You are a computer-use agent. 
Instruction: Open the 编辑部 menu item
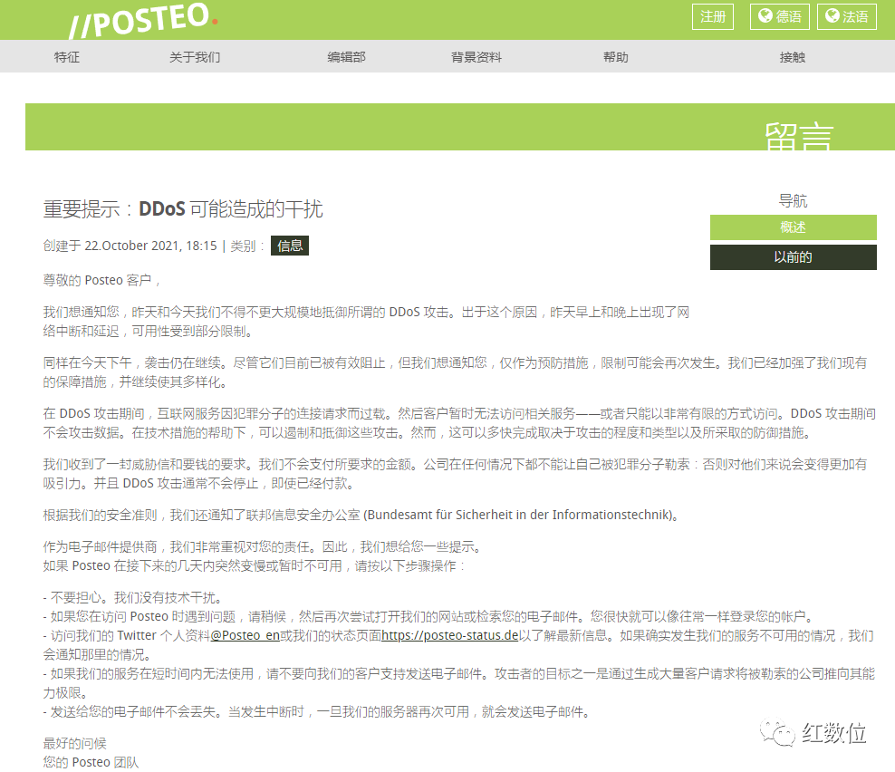click(346, 57)
